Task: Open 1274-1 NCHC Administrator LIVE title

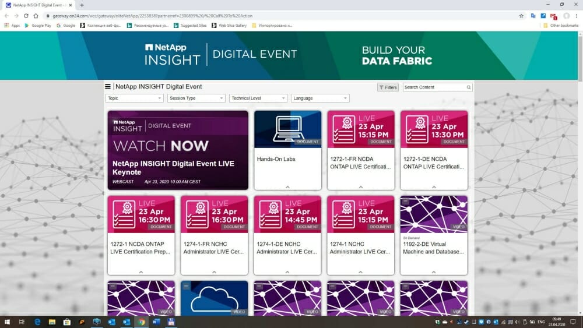Action: 360,248
